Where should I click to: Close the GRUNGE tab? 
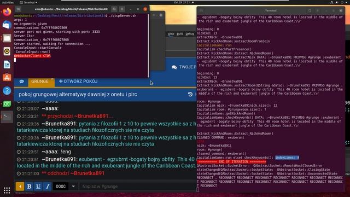(x=52, y=79)
